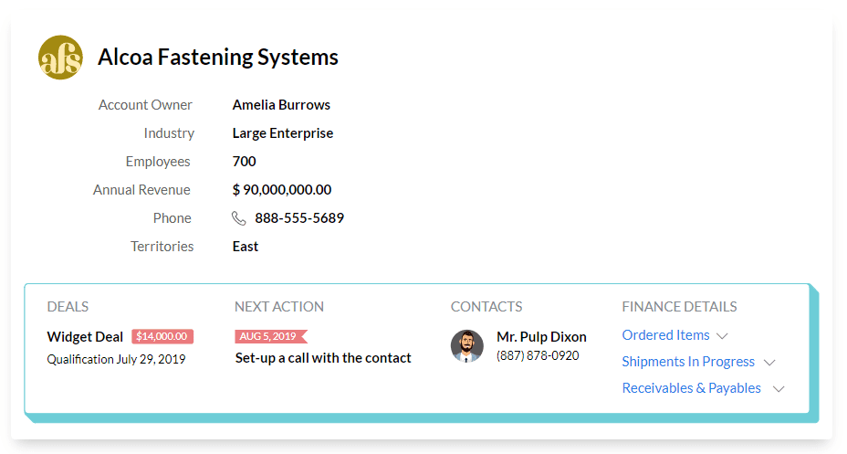Expand the Ordered Items chevron
The height and width of the screenshot is (454, 847).
[722, 336]
